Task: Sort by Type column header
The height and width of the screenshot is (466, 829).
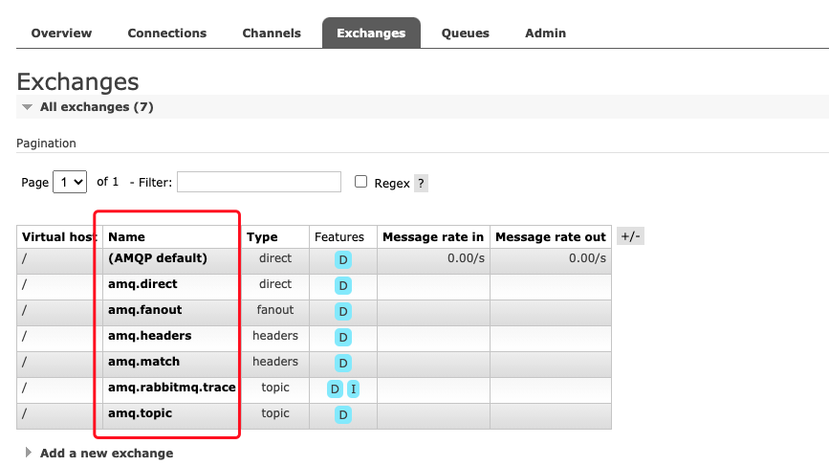Action: 262,237
